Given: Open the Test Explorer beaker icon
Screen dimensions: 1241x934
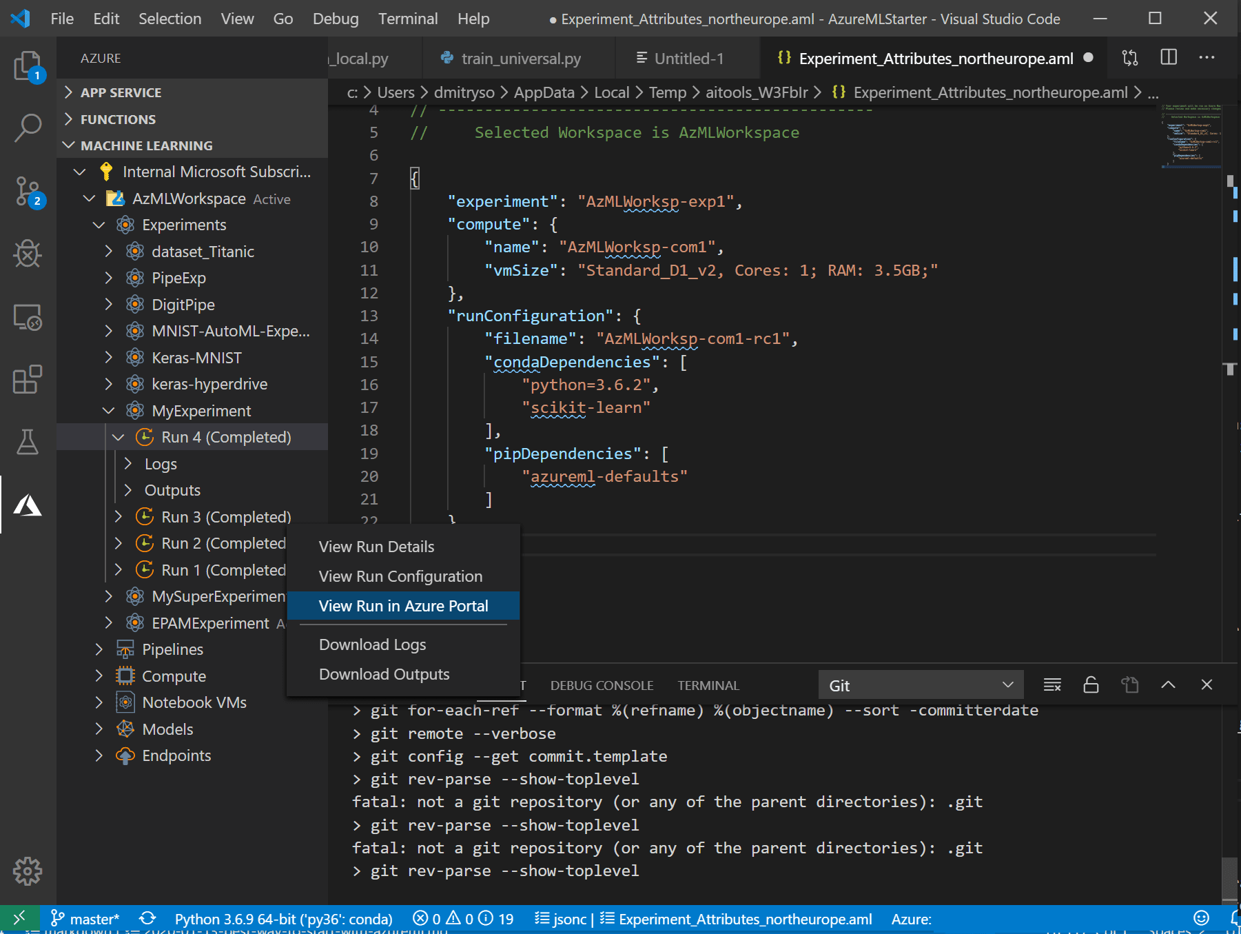Looking at the screenshot, I should click(28, 441).
